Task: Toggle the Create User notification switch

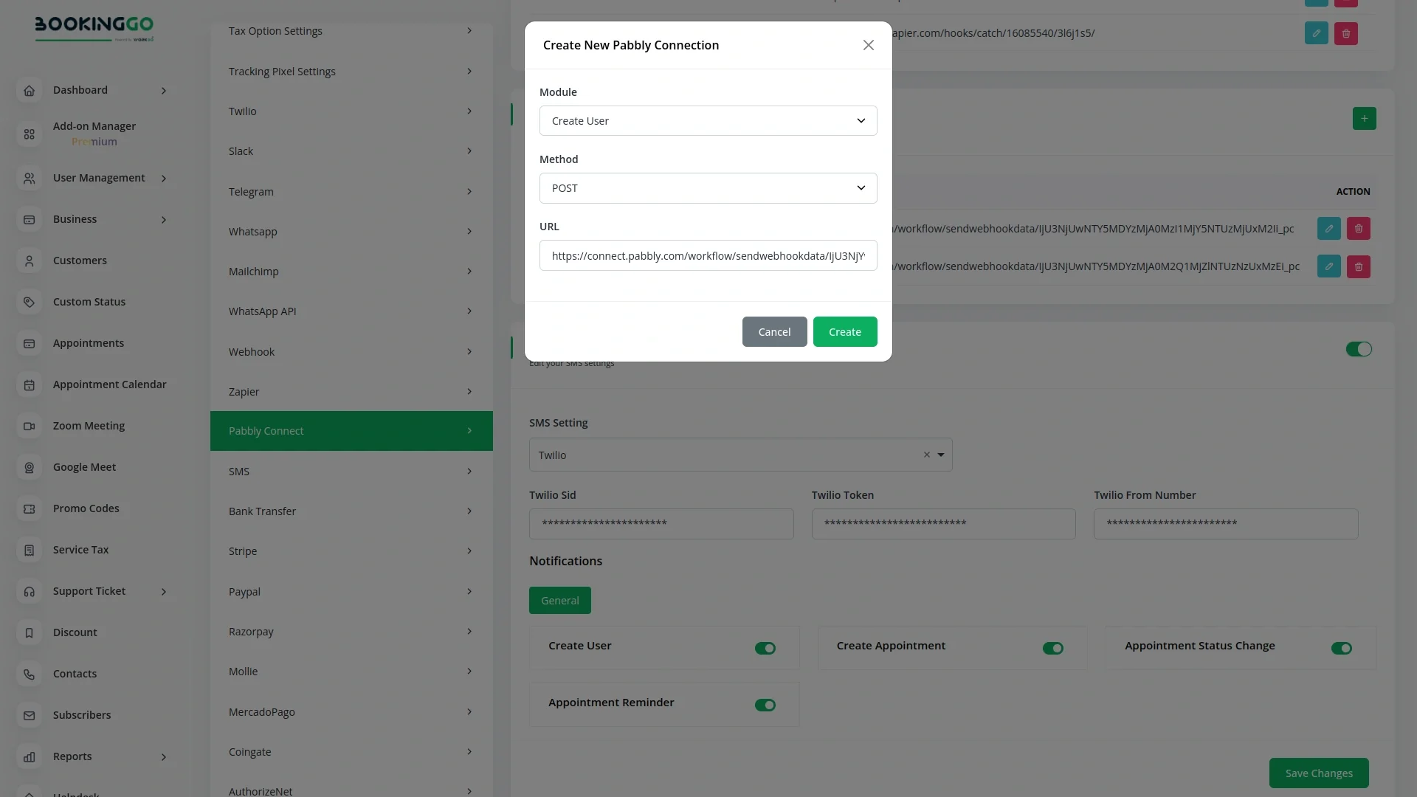Action: pyautogui.click(x=765, y=649)
